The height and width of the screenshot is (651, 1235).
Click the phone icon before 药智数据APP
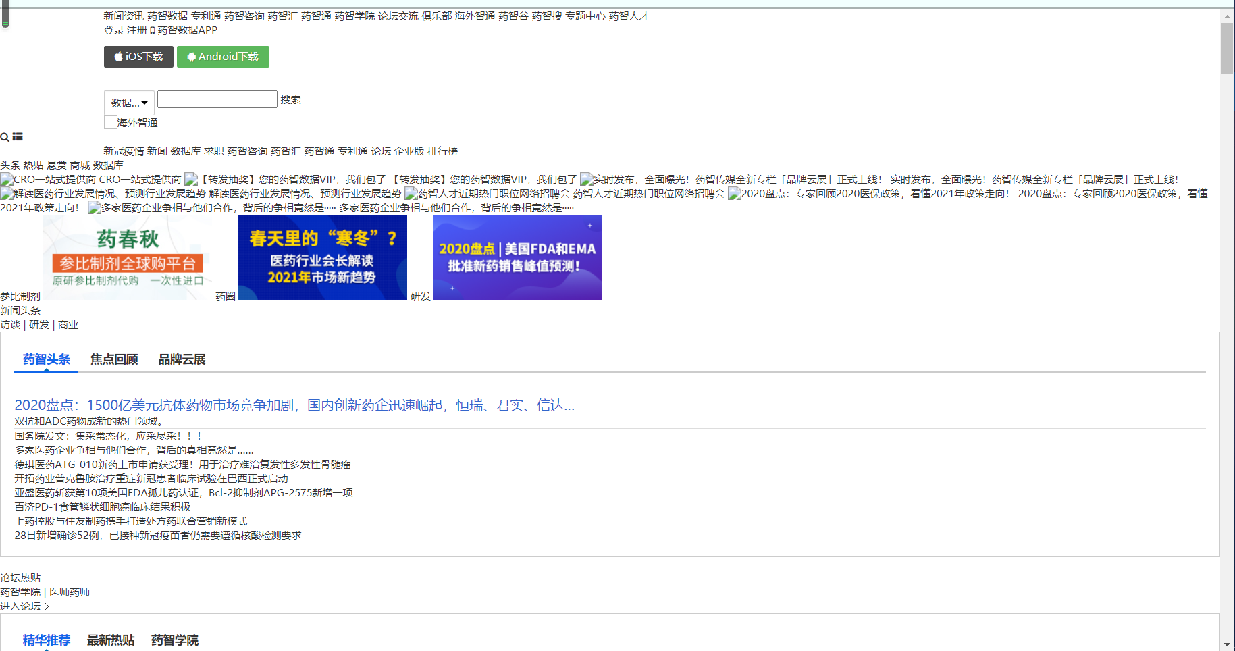(x=153, y=30)
